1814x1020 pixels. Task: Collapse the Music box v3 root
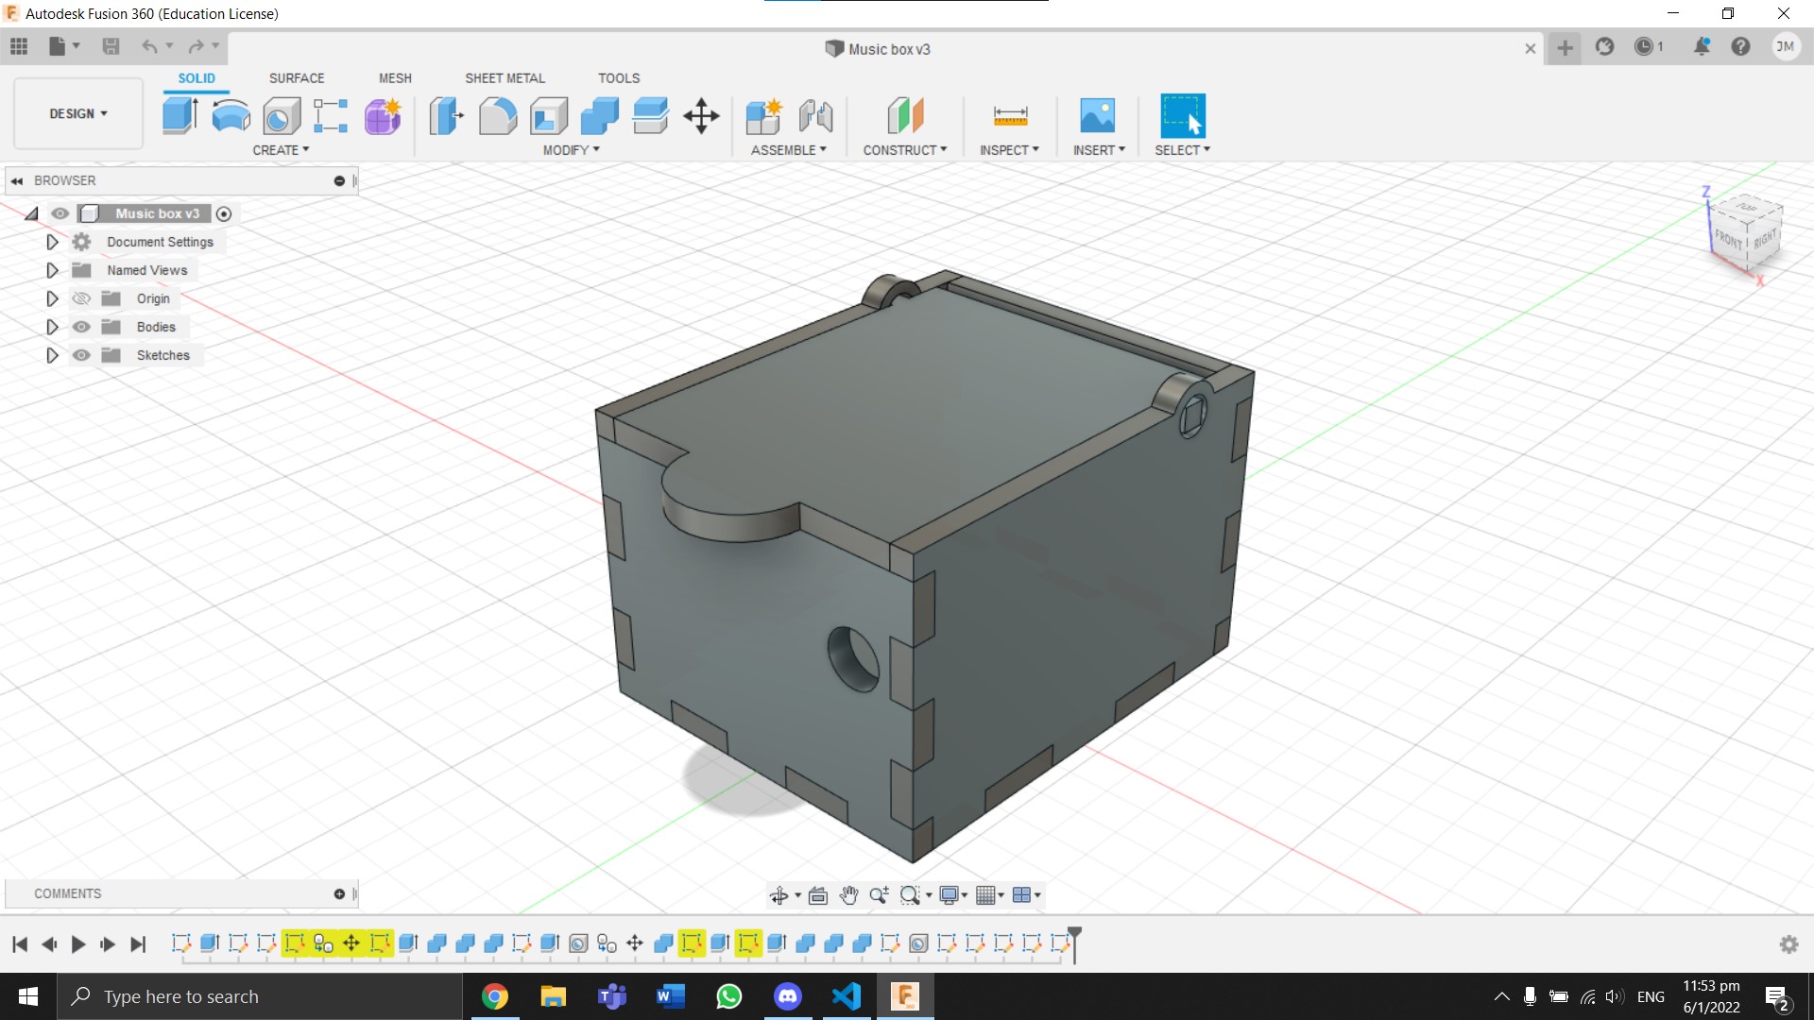pyautogui.click(x=32, y=214)
